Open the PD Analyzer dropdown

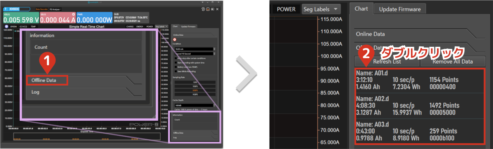coord(55,9)
